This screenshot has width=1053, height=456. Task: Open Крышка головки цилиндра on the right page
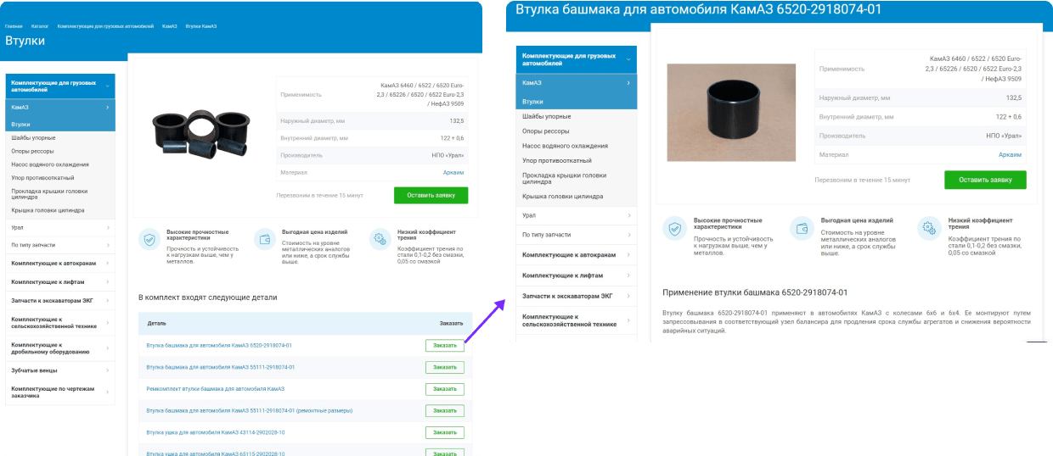tap(563, 197)
